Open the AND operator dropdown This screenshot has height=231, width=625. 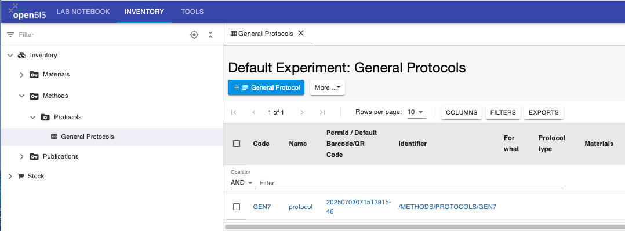pyautogui.click(x=242, y=183)
